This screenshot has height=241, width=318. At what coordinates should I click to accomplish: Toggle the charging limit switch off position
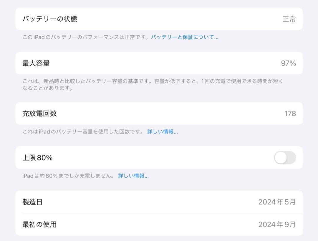285,158
